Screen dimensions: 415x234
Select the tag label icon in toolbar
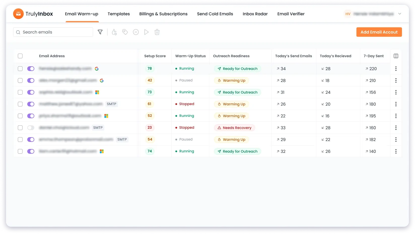click(x=125, y=32)
